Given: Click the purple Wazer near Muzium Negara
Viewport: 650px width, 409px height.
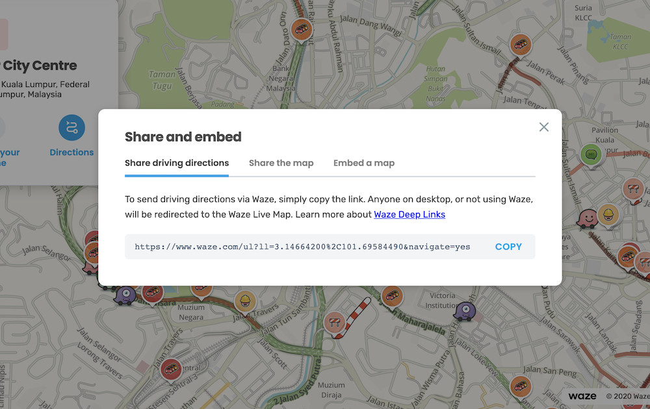Looking at the screenshot, I should tap(124, 295).
